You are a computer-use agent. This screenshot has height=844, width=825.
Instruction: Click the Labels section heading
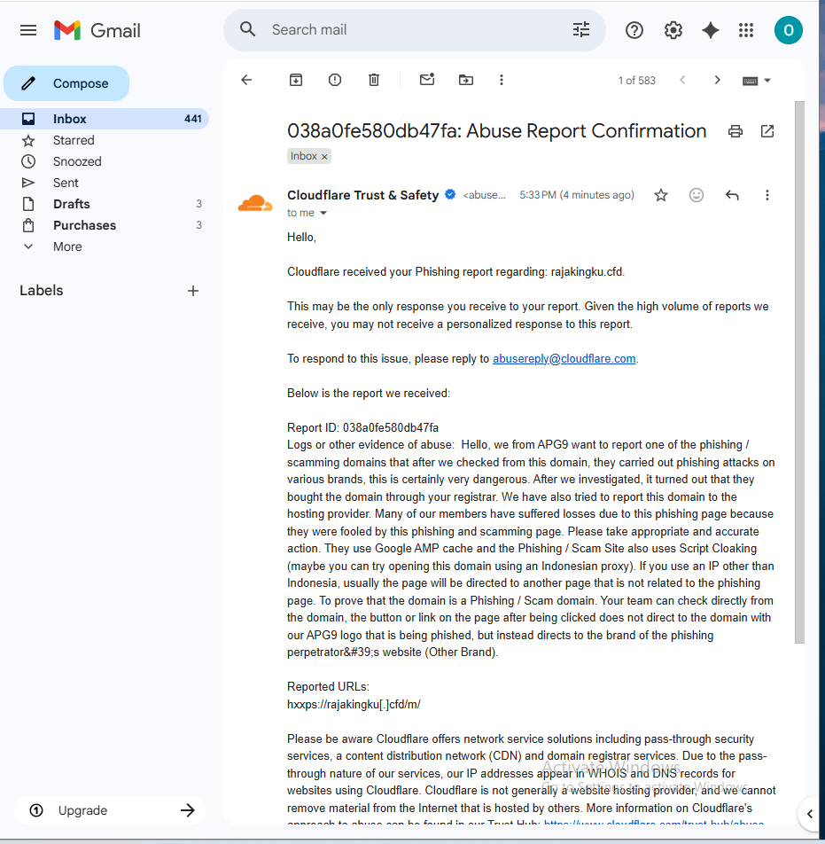point(42,291)
